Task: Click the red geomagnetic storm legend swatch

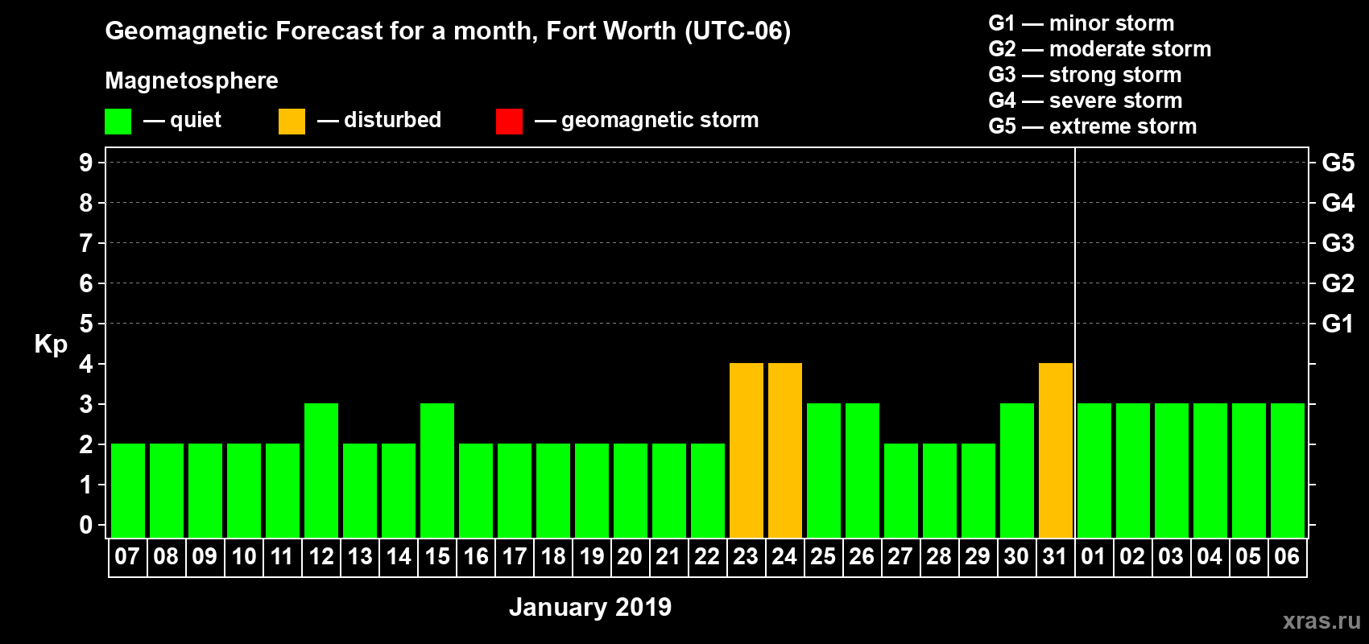Action: (x=509, y=122)
